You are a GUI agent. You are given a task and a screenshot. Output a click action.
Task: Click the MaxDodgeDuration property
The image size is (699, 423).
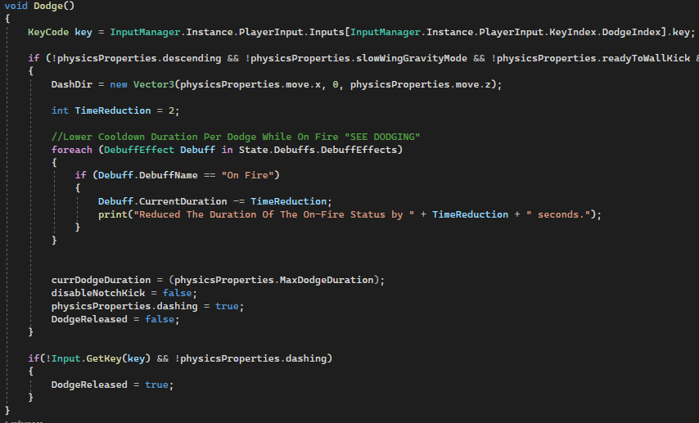[327, 280]
